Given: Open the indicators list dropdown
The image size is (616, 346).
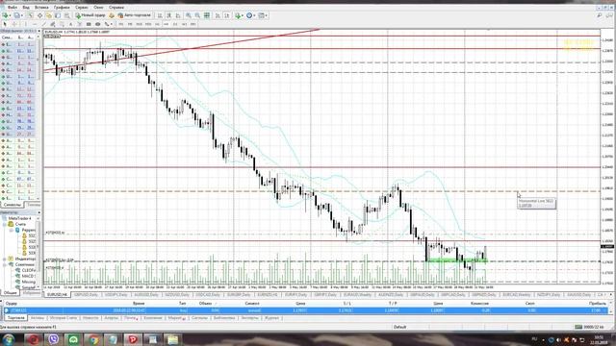Looking at the screenshot, I should [x=239, y=15].
